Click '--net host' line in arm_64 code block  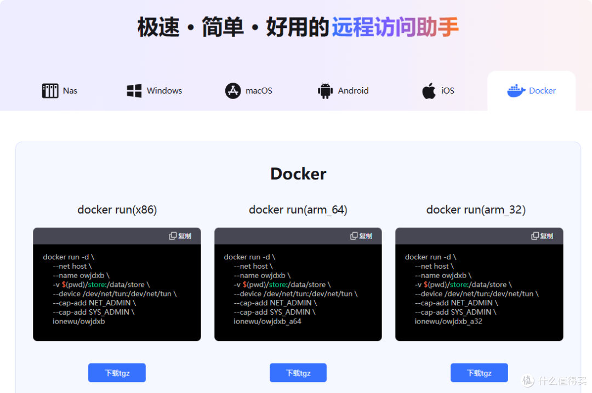tap(253, 266)
